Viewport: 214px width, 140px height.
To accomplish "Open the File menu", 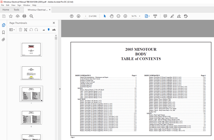I will 2,5.
